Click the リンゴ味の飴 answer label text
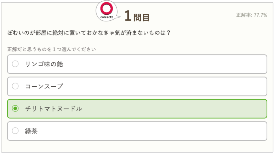Viewport: 274px width, 153px height. [44, 64]
